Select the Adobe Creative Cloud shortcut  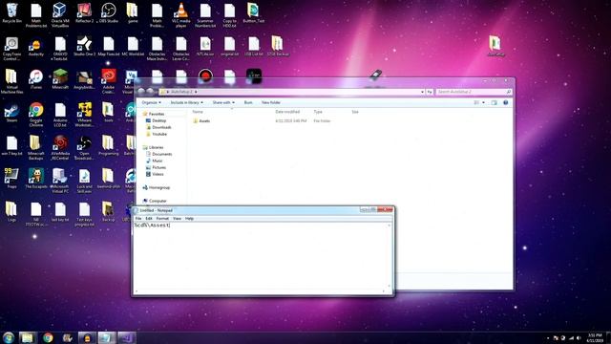point(108,81)
